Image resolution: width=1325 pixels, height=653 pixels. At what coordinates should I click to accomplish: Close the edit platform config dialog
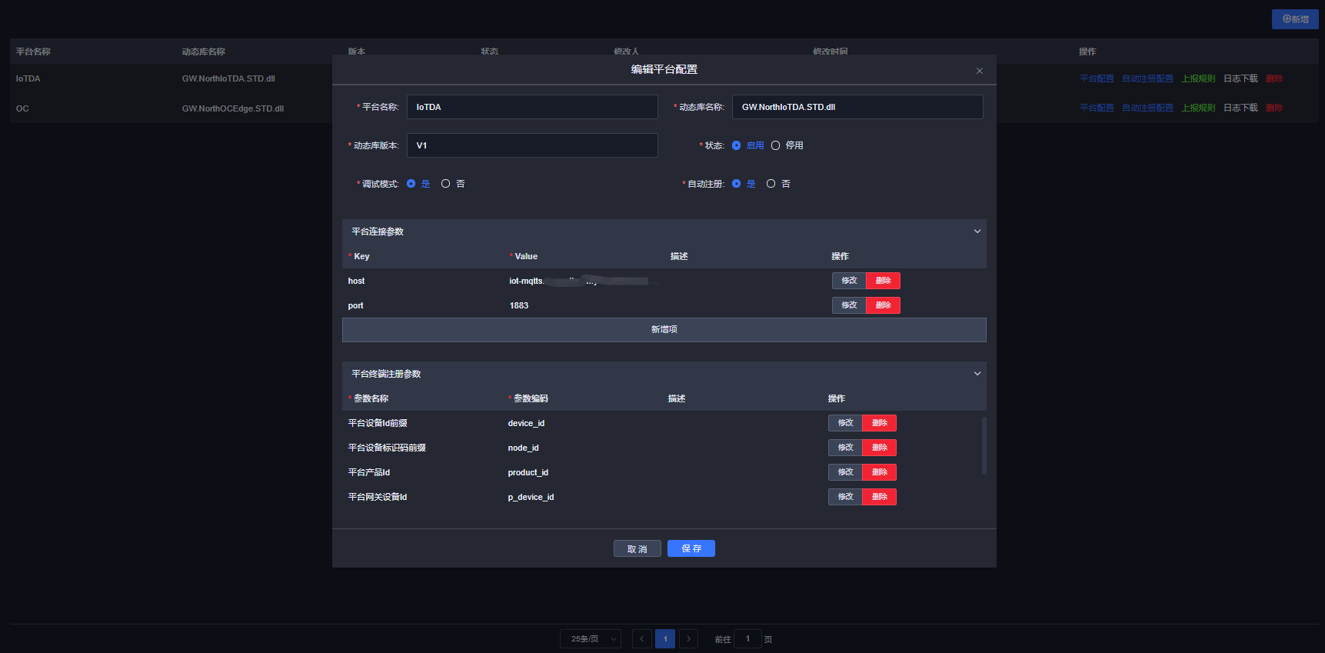pos(979,71)
